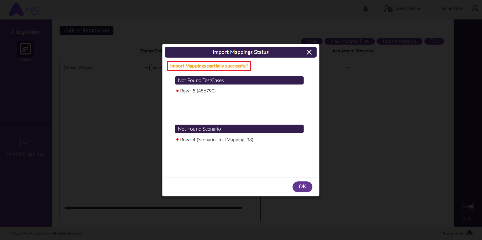
Task: Select the Row : 5 (456790) entry
Action: pos(198,91)
